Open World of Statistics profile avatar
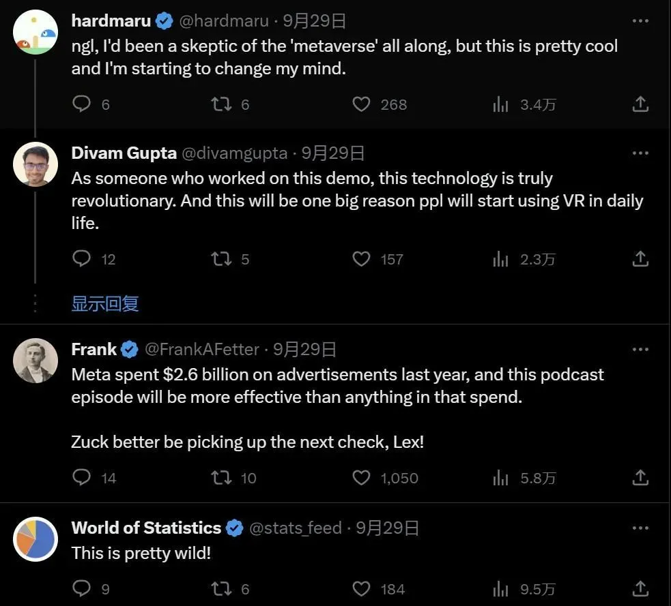The image size is (671, 606). point(35,539)
